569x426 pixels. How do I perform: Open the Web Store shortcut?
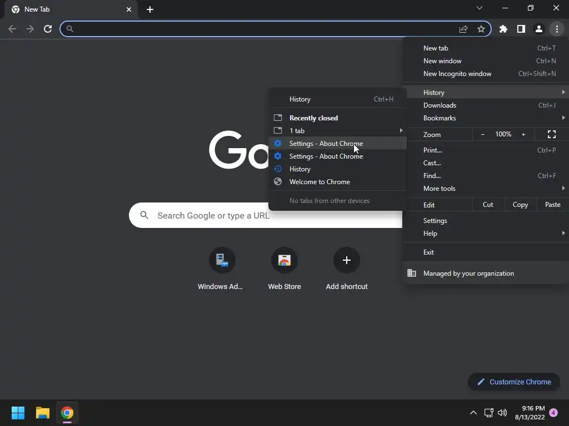point(284,269)
